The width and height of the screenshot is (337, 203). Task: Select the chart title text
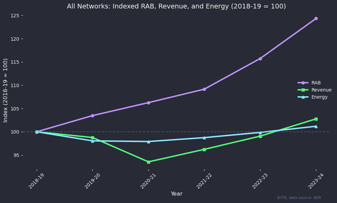click(x=176, y=6)
